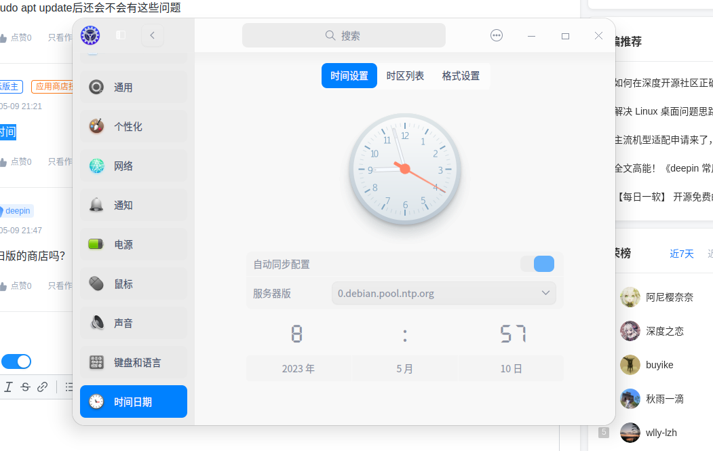The image size is (713, 451).
Task: Open 如何在深度开源社区 recommended article
Action: (664, 83)
